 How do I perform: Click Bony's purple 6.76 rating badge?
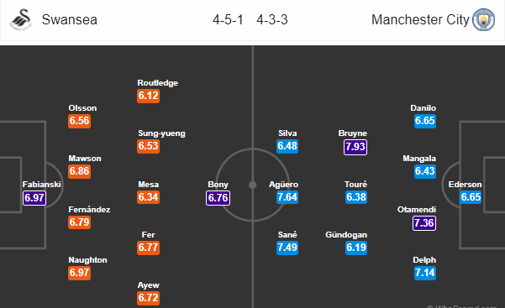pyautogui.click(x=218, y=198)
